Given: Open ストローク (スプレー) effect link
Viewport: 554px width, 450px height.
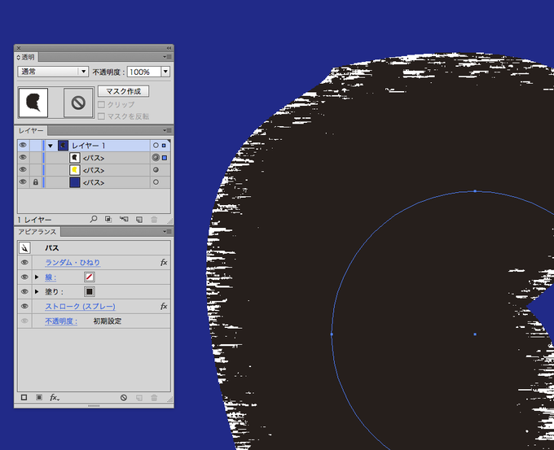Looking at the screenshot, I should pyautogui.click(x=80, y=306).
